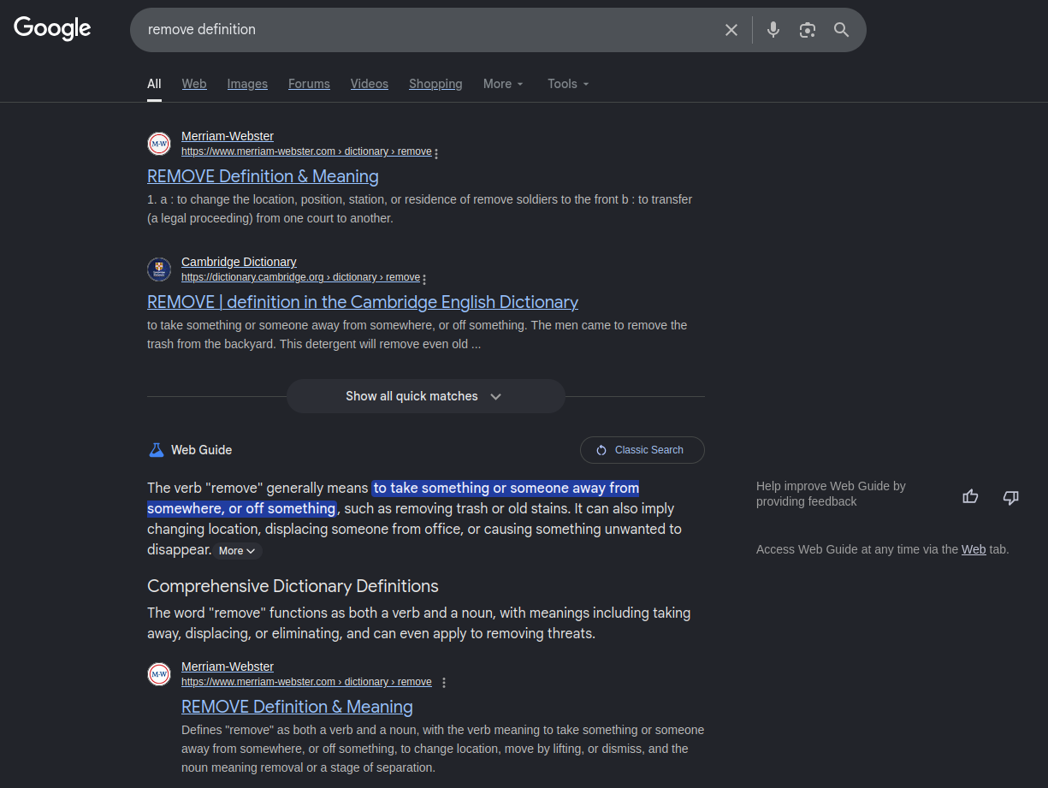Switch to the Images tab
Viewport: 1048px width, 788px height.
point(247,84)
